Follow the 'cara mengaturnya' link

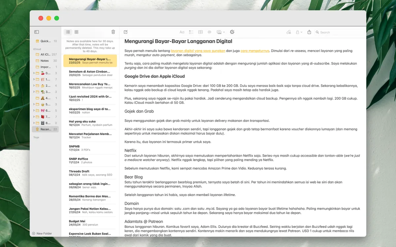pyautogui.click(x=255, y=51)
